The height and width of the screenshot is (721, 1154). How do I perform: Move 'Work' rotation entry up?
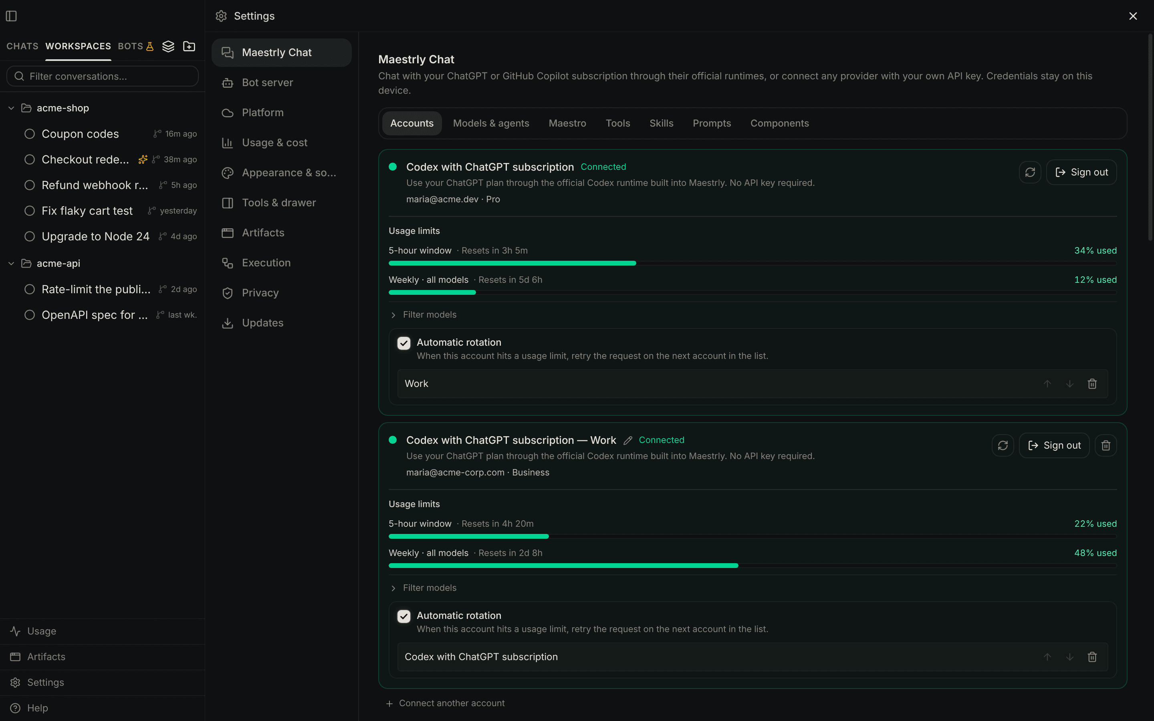1047,384
